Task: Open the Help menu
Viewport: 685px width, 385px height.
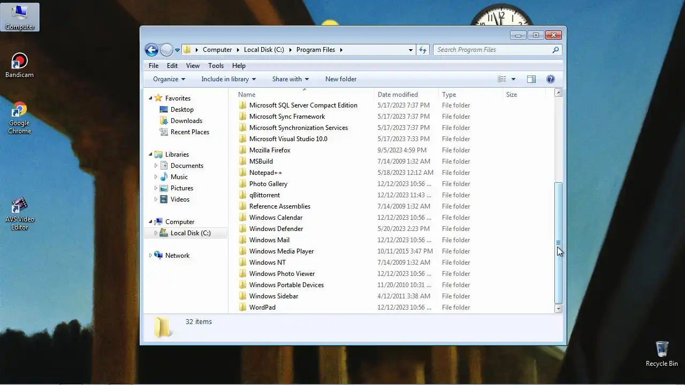Action: click(239, 66)
